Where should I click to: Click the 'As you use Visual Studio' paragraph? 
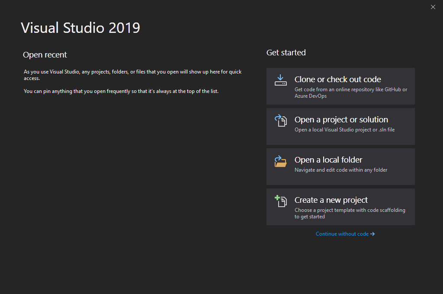coord(132,75)
